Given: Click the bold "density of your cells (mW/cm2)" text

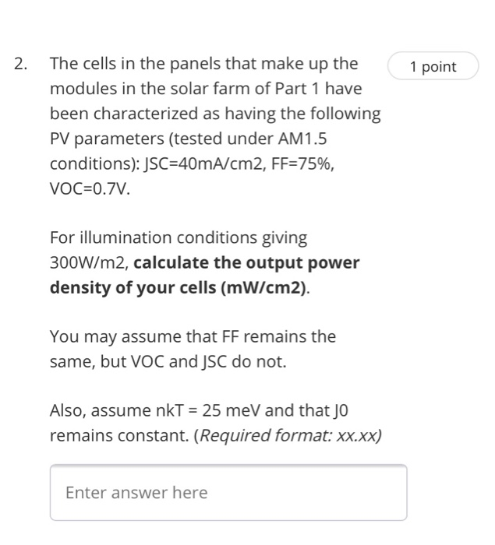Looking at the screenshot, I should [x=179, y=287].
